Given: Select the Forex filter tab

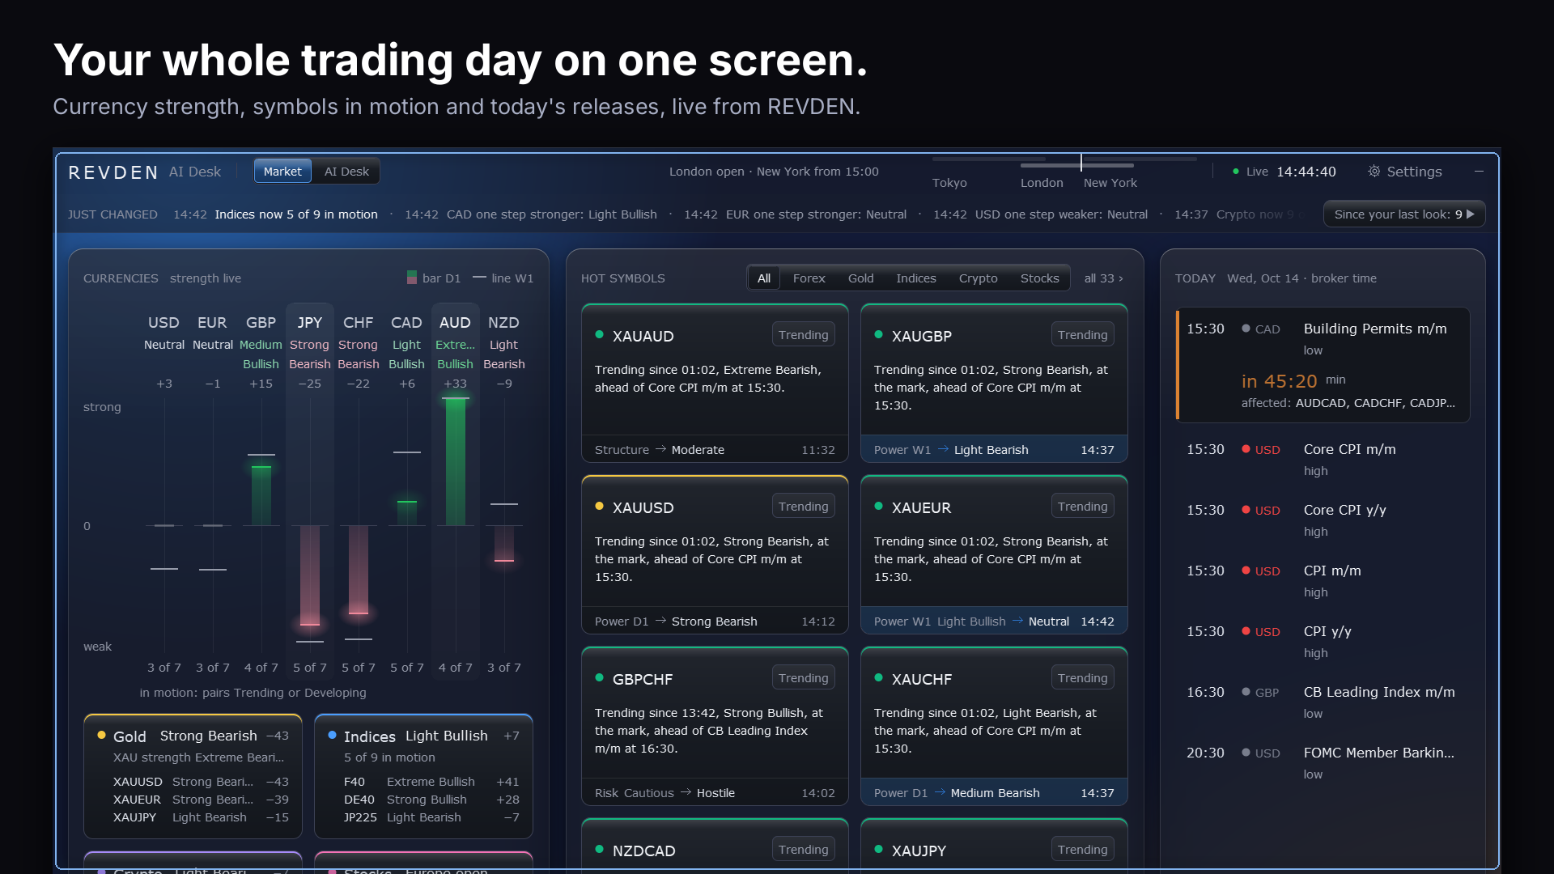Looking at the screenshot, I should coord(809,278).
